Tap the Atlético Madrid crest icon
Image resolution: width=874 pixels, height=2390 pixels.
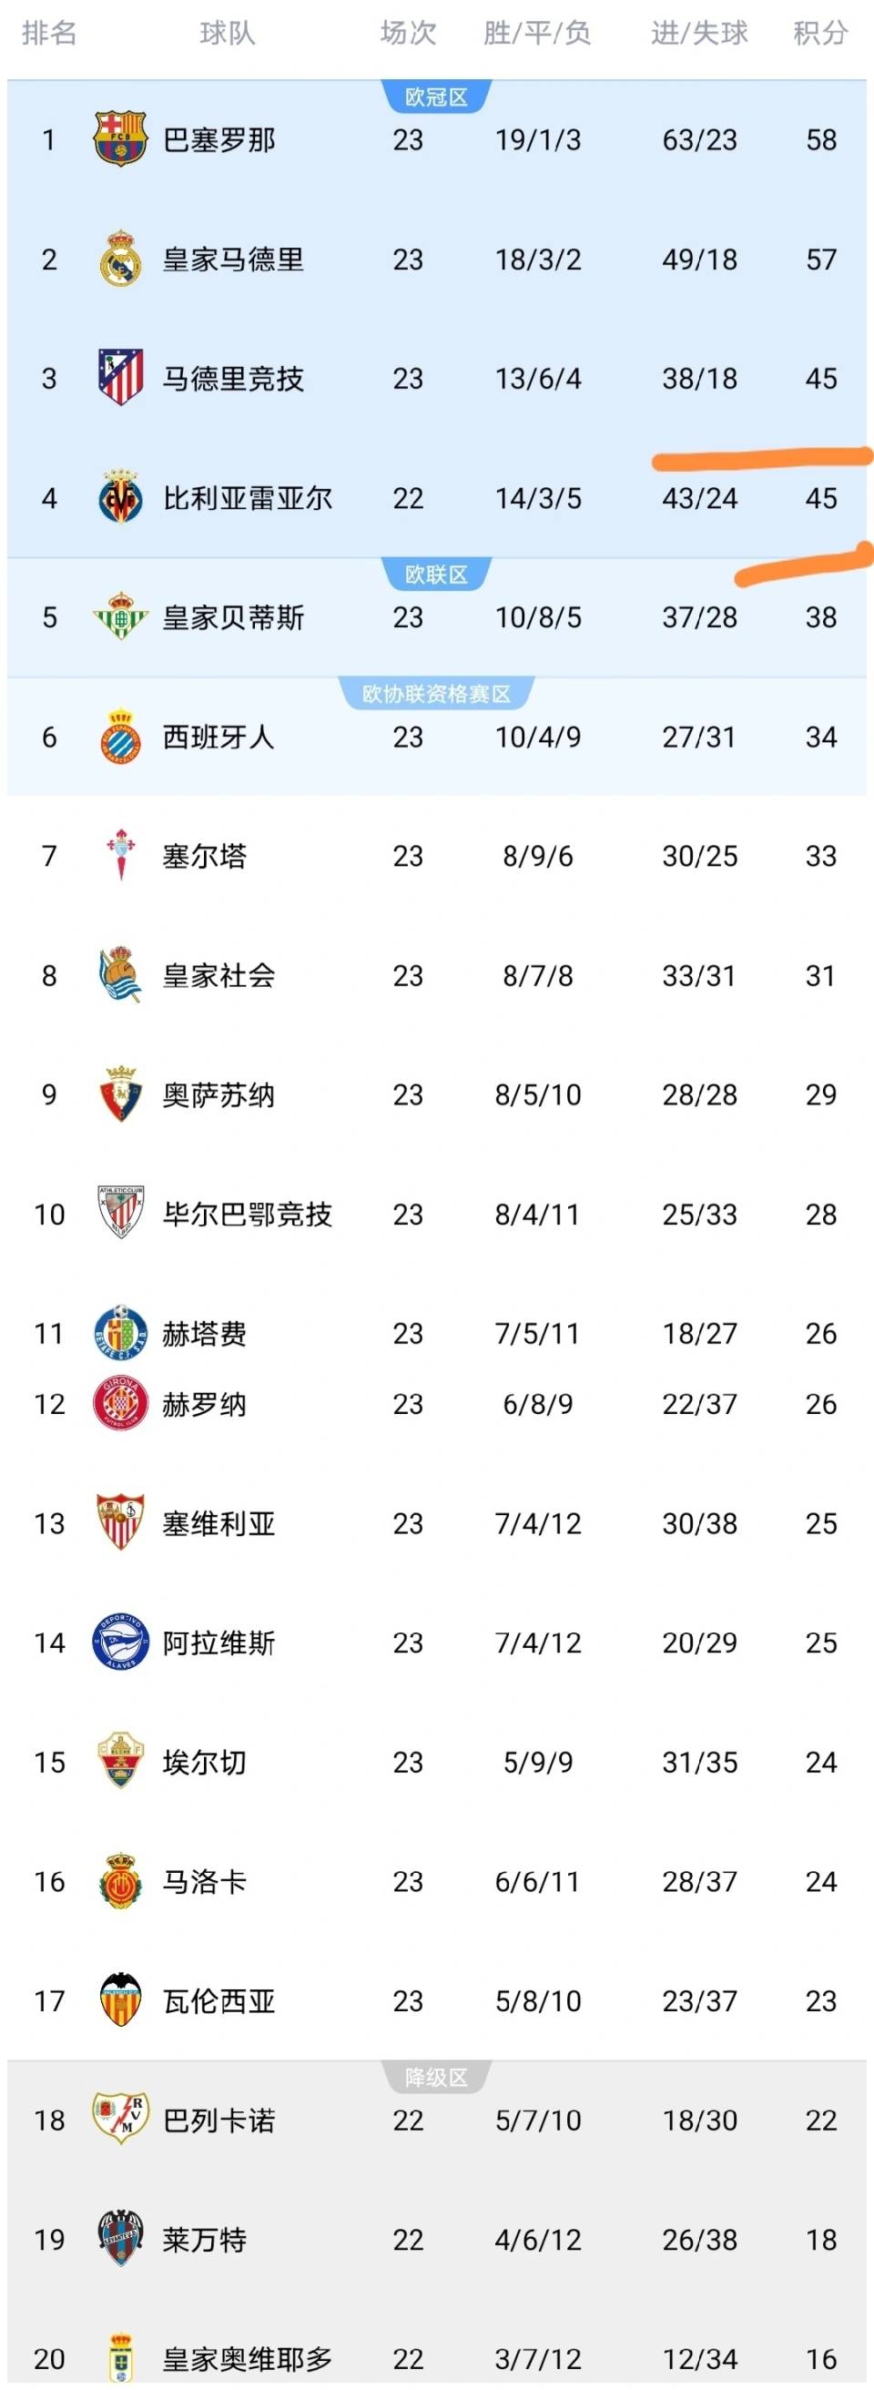[120, 378]
